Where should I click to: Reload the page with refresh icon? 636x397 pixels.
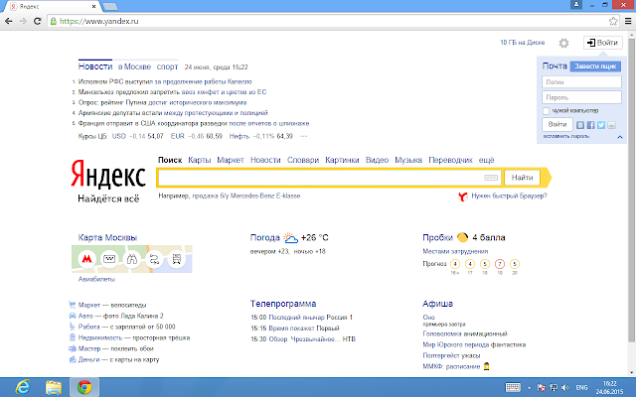pos(38,21)
